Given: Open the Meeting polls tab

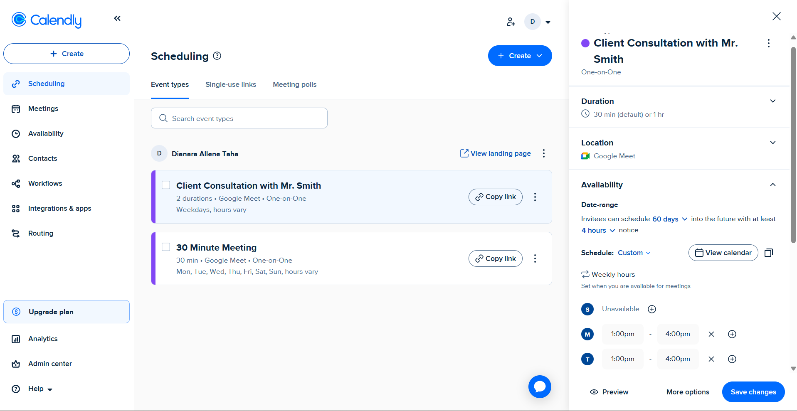Looking at the screenshot, I should pos(294,84).
